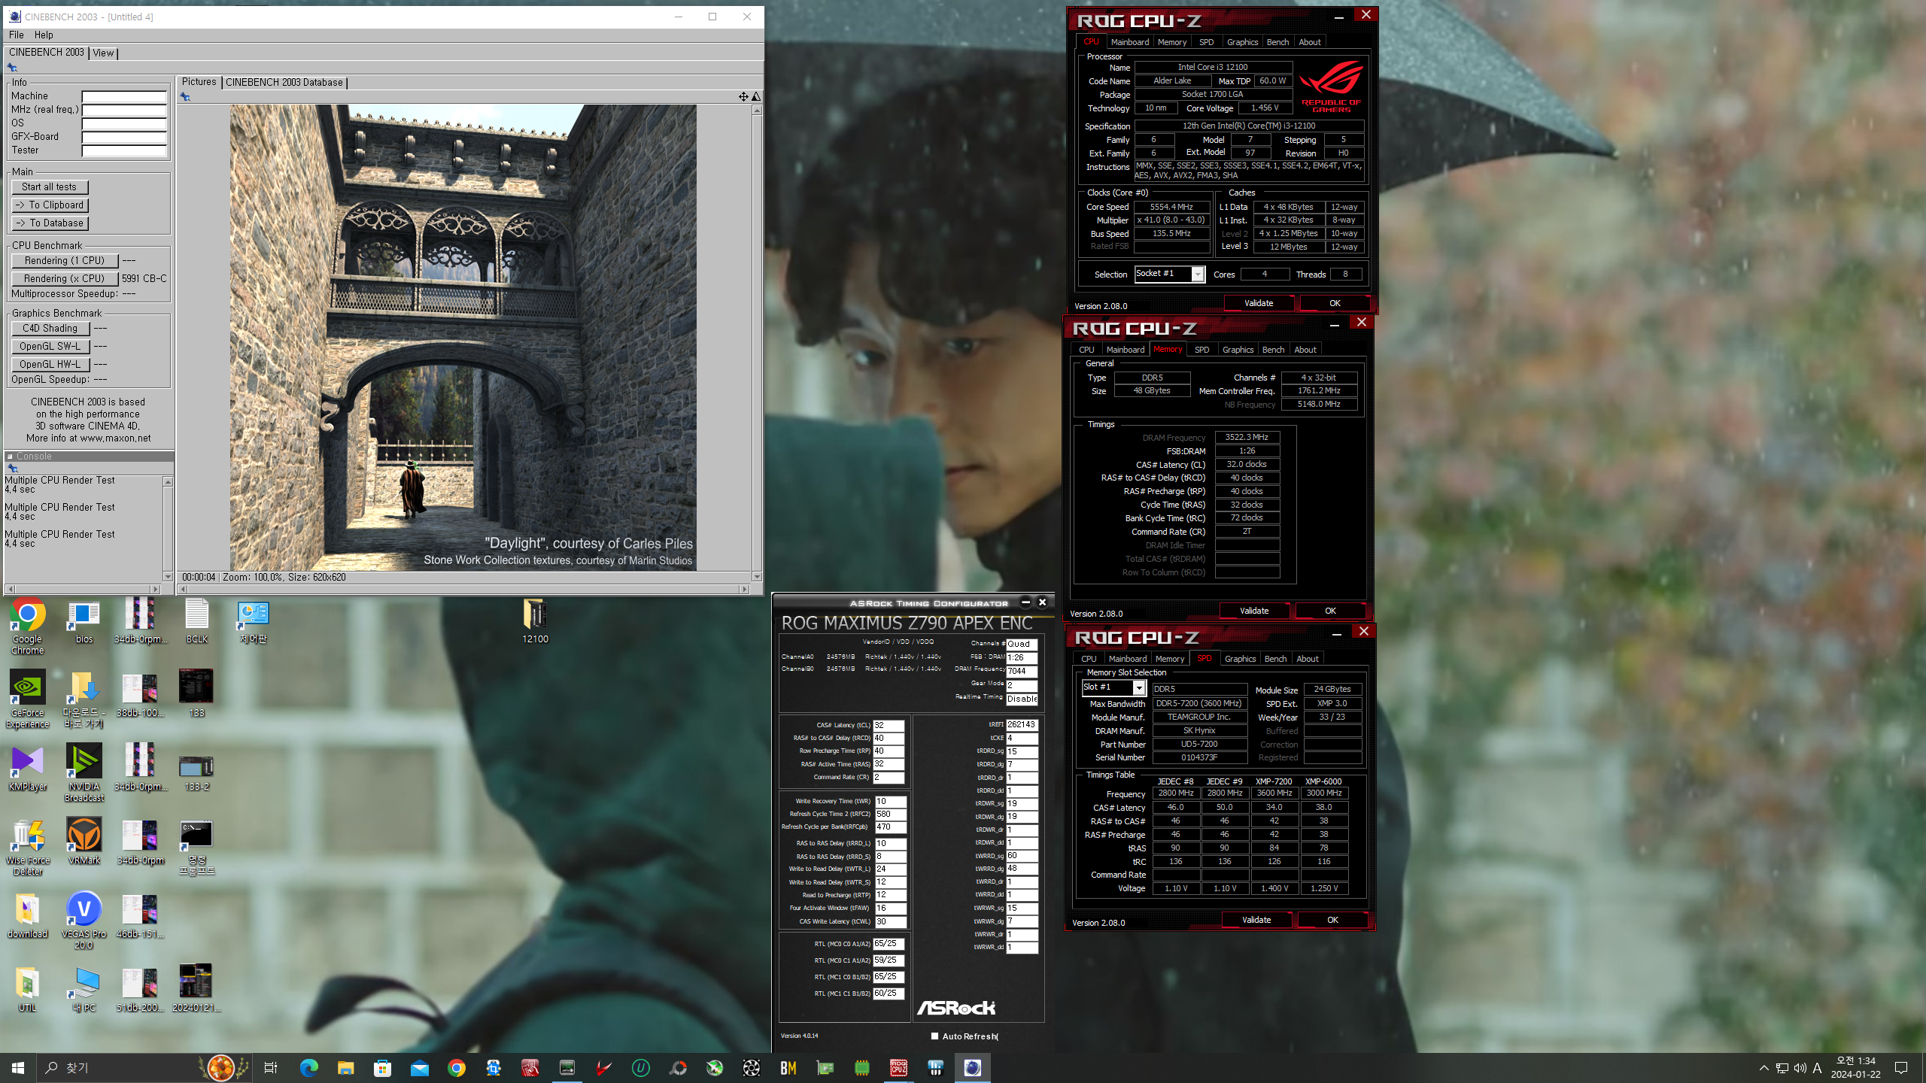The height and width of the screenshot is (1083, 1926).
Task: Open the notification center icon
Action: click(1901, 1068)
